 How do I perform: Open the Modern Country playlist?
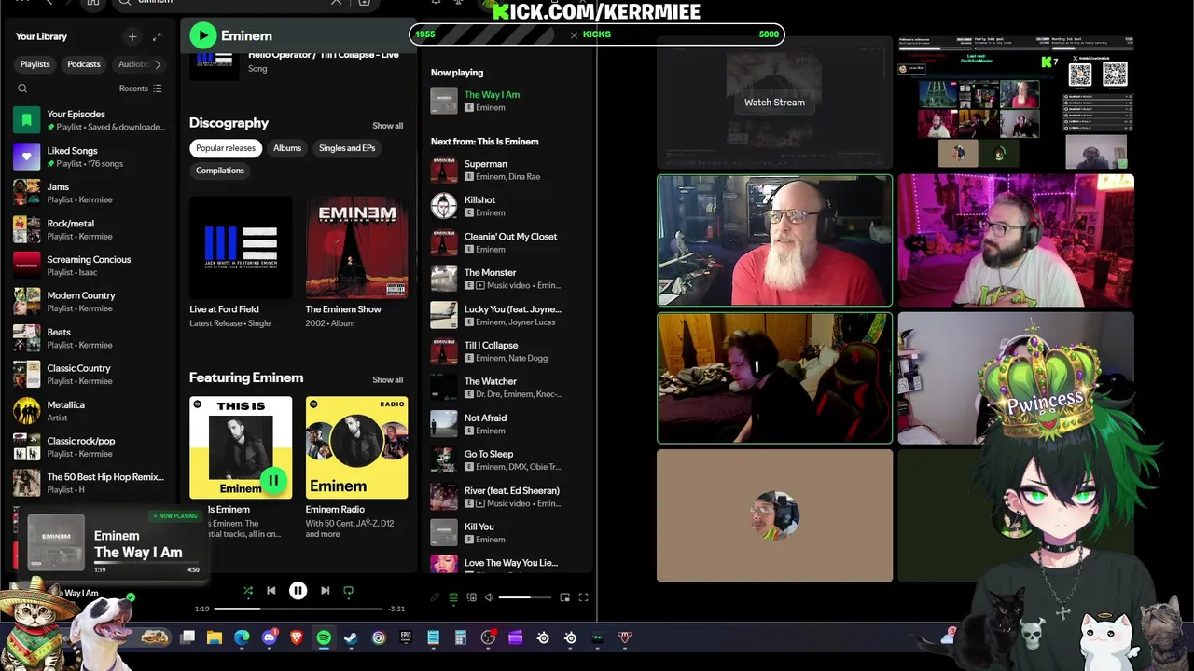[91, 302]
